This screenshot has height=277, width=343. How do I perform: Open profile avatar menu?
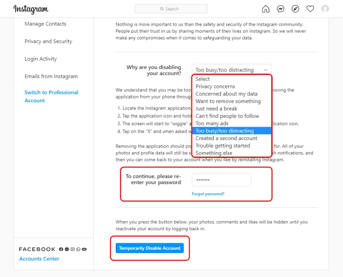[325, 9]
